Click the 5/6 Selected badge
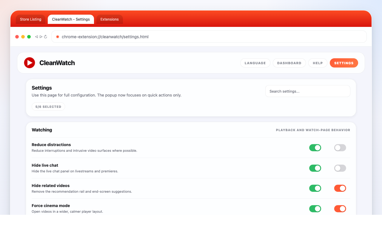The width and height of the screenshot is (382, 239). [48, 107]
